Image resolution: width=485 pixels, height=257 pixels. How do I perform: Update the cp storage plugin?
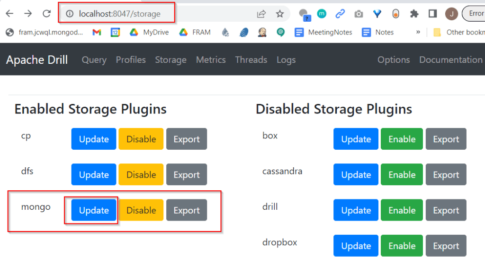click(94, 139)
